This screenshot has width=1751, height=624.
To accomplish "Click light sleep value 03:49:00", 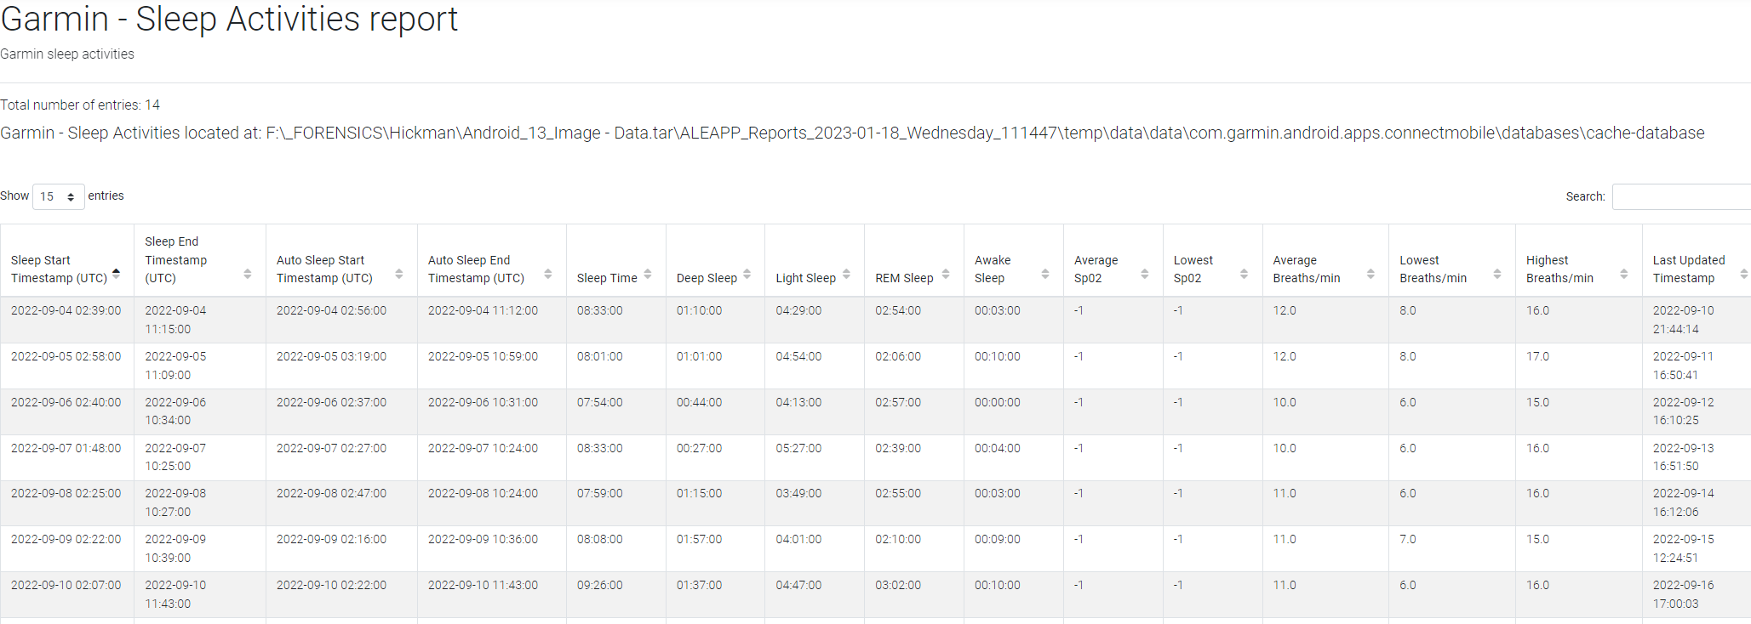I will tap(798, 493).
